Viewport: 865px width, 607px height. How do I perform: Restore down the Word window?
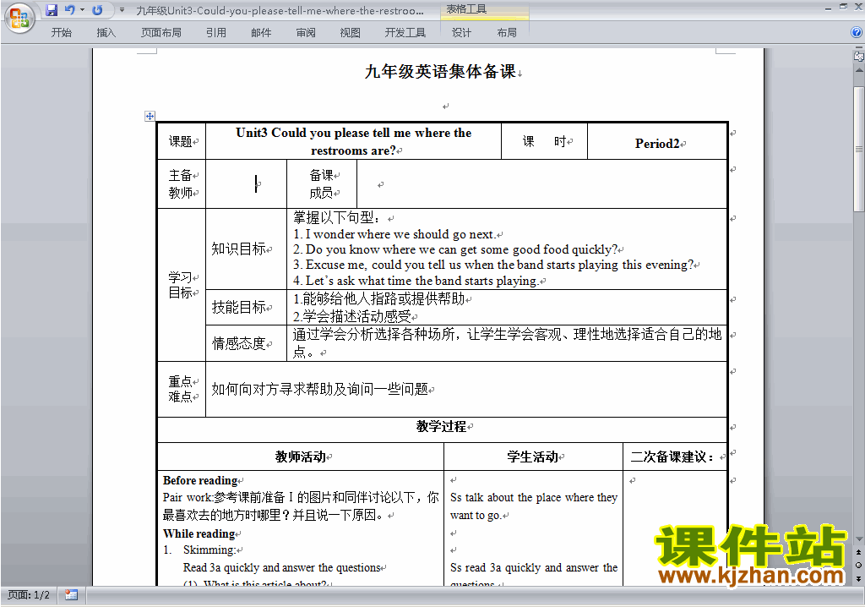coord(843,7)
